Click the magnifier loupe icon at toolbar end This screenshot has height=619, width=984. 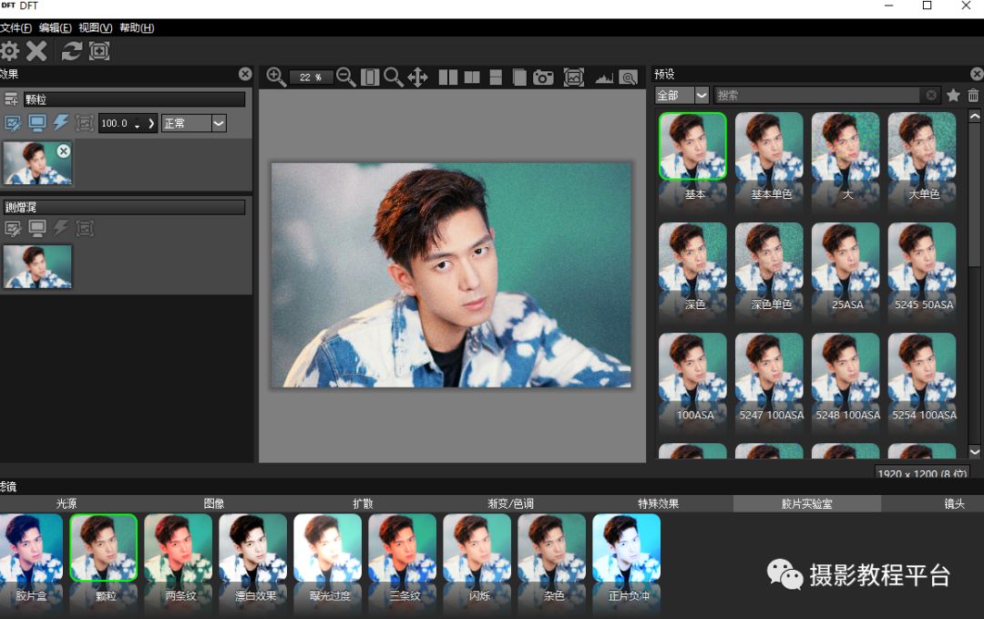(x=628, y=77)
